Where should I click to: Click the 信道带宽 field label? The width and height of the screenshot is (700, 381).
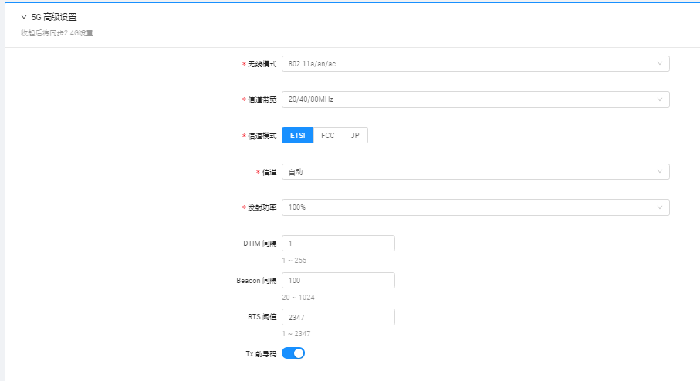[262, 100]
